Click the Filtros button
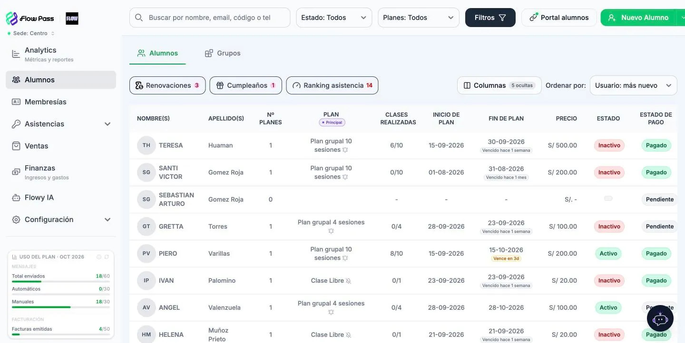The width and height of the screenshot is (685, 343). 490,18
